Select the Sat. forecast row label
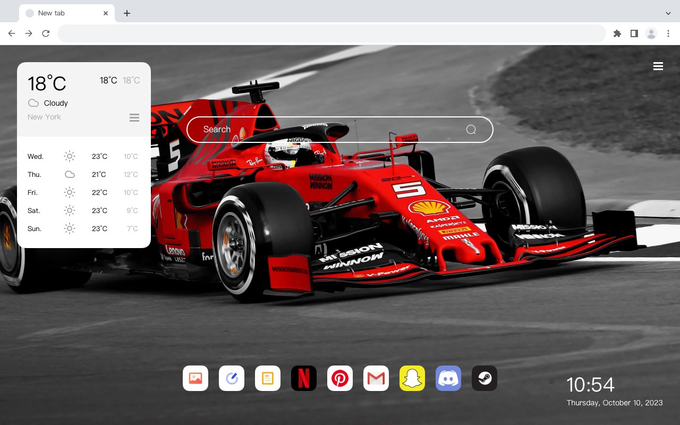680x425 pixels. click(x=34, y=210)
